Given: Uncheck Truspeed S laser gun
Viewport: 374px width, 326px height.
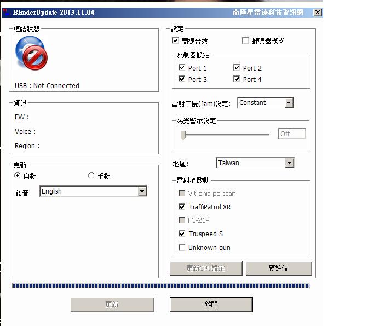Looking at the screenshot, I should coord(182,234).
